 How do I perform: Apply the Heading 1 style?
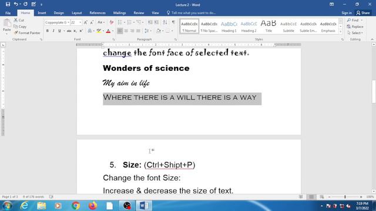tap(229, 26)
